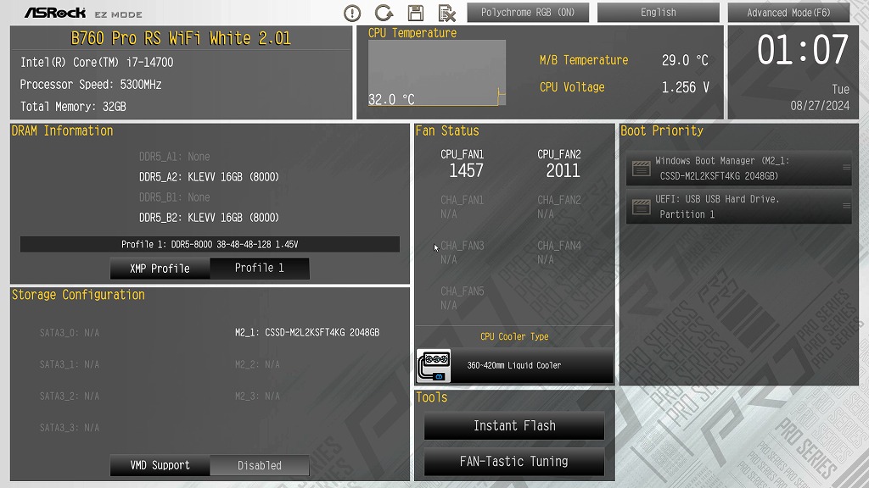Select UEFI USB Hard Drive boot entry
Image resolution: width=869 pixels, height=488 pixels.
pyautogui.click(x=739, y=207)
